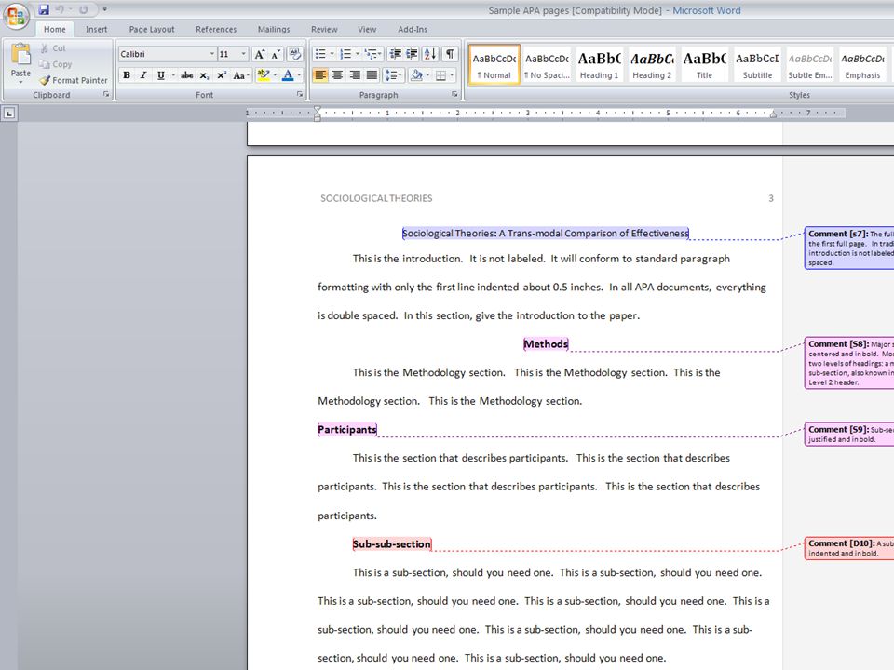Viewport: 894px width, 670px height.
Task: Paste from the clipboard
Action: [x=20, y=63]
